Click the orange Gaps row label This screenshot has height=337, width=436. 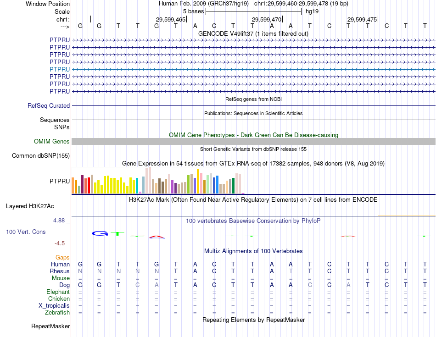click(x=62, y=258)
